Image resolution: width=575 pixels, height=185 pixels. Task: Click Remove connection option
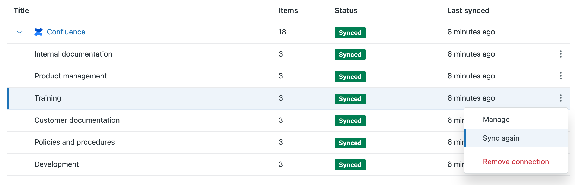coord(516,162)
